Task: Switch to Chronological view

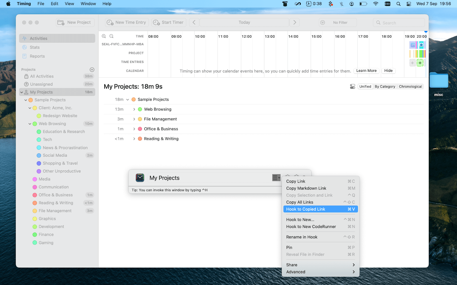Action: click(x=410, y=87)
